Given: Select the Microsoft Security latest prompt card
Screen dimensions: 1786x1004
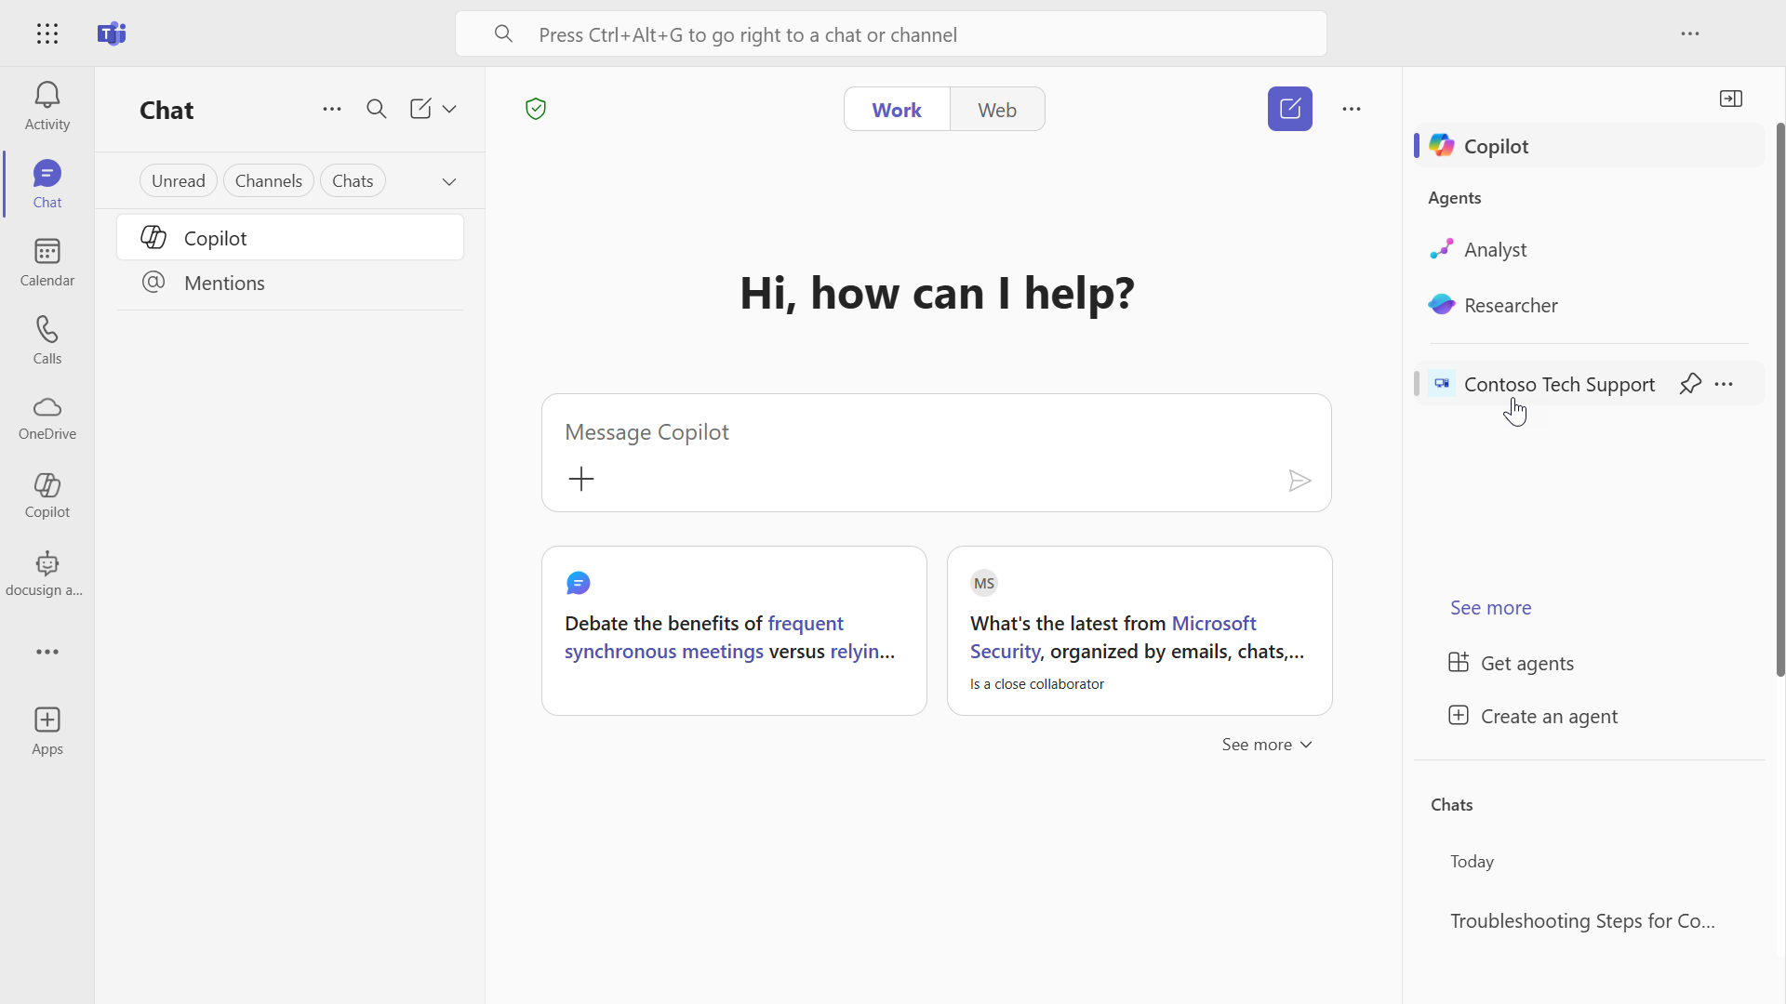Looking at the screenshot, I should [x=1140, y=630].
